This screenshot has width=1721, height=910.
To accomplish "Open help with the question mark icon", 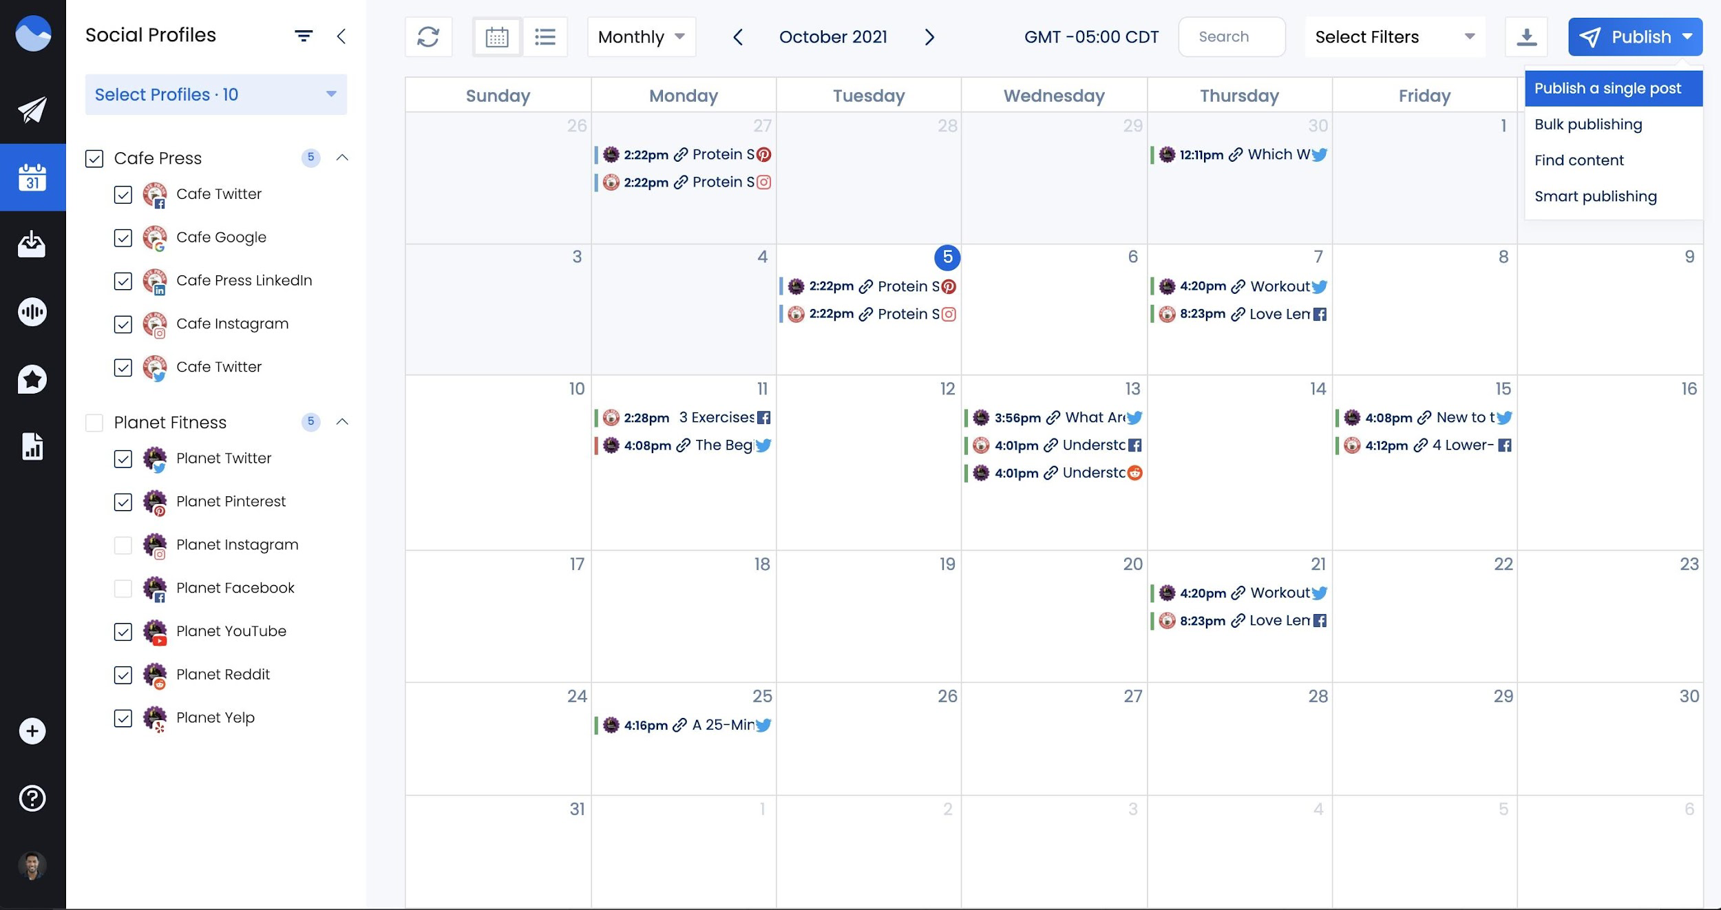I will pyautogui.click(x=32, y=798).
